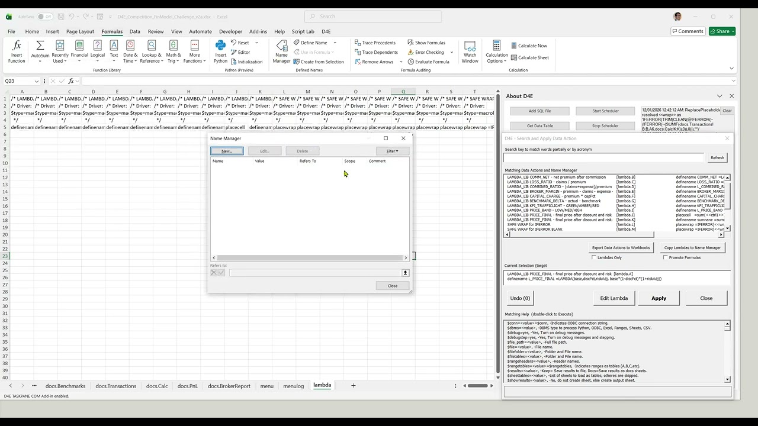Image resolution: width=758 pixels, height=426 pixels.
Task: Open the More Functions menu
Action: click(194, 51)
